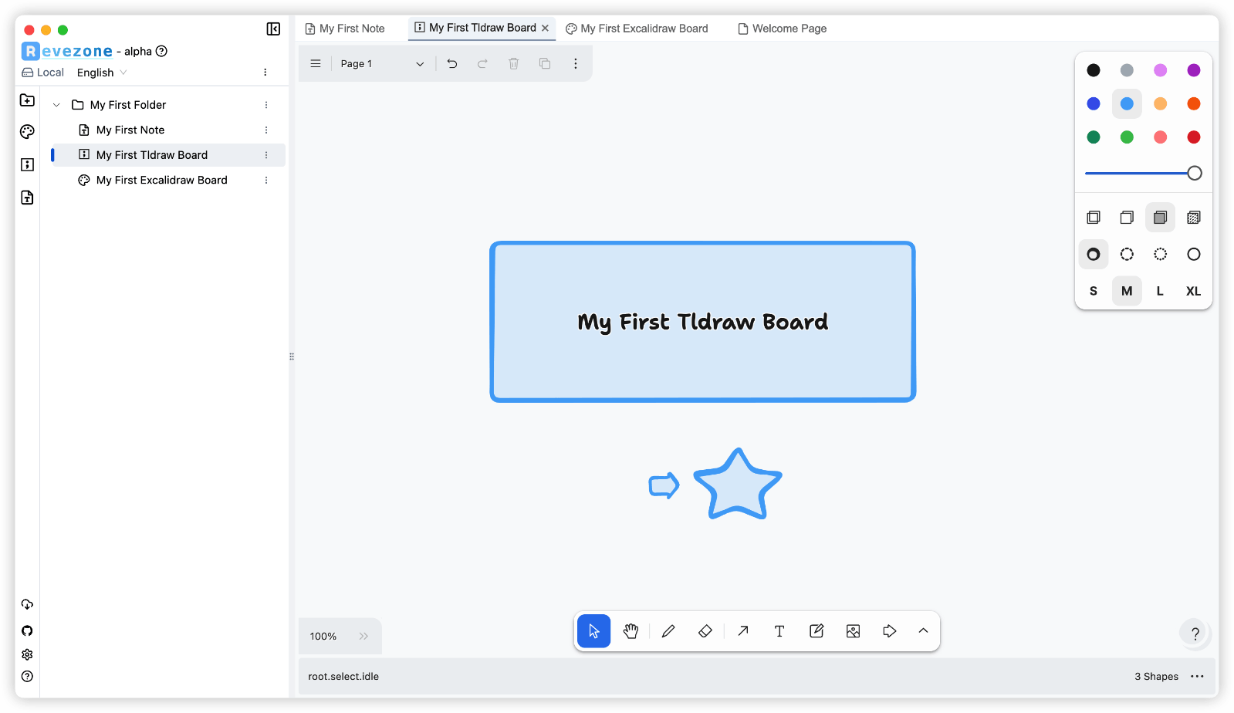Collapse My First Folder
Viewport: 1234px width, 713px height.
coord(56,105)
